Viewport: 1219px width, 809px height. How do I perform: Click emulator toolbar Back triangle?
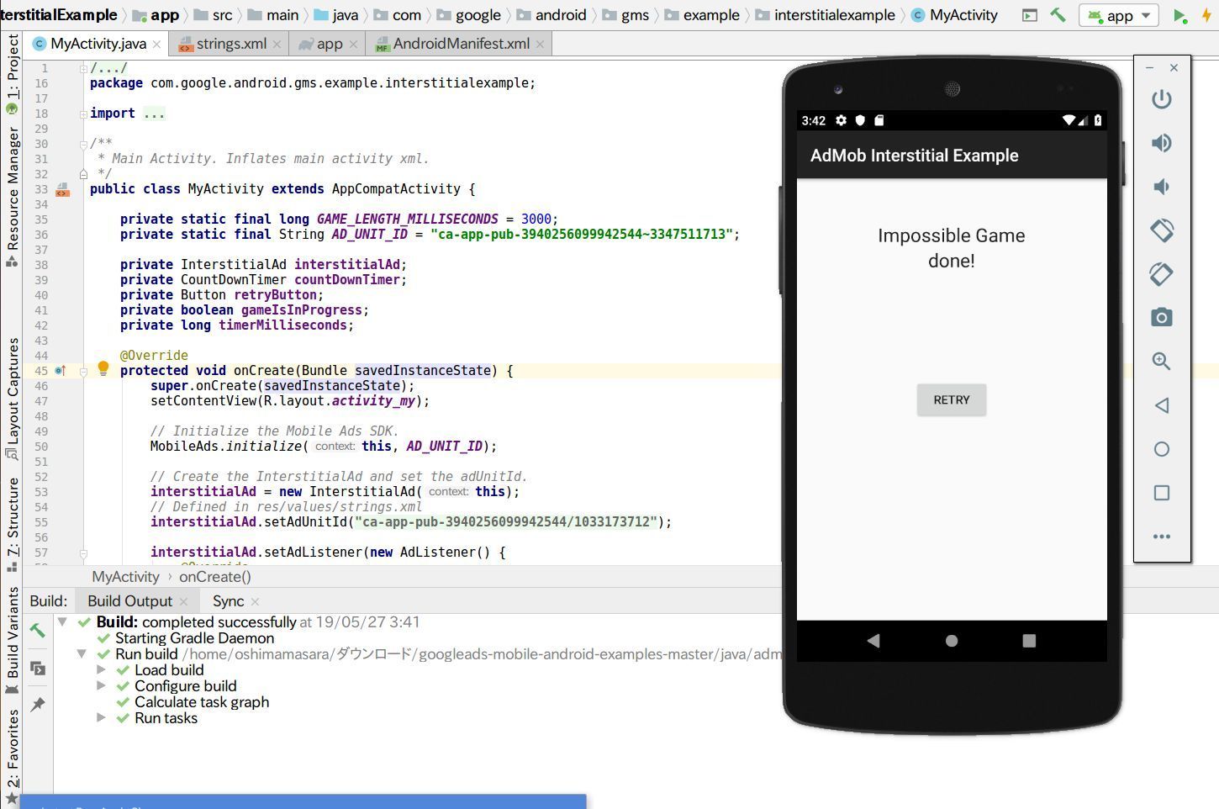1161,405
